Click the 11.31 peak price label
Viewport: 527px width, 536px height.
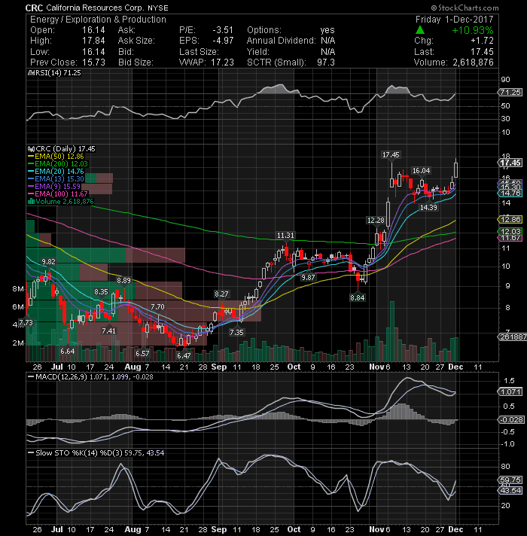coord(285,235)
